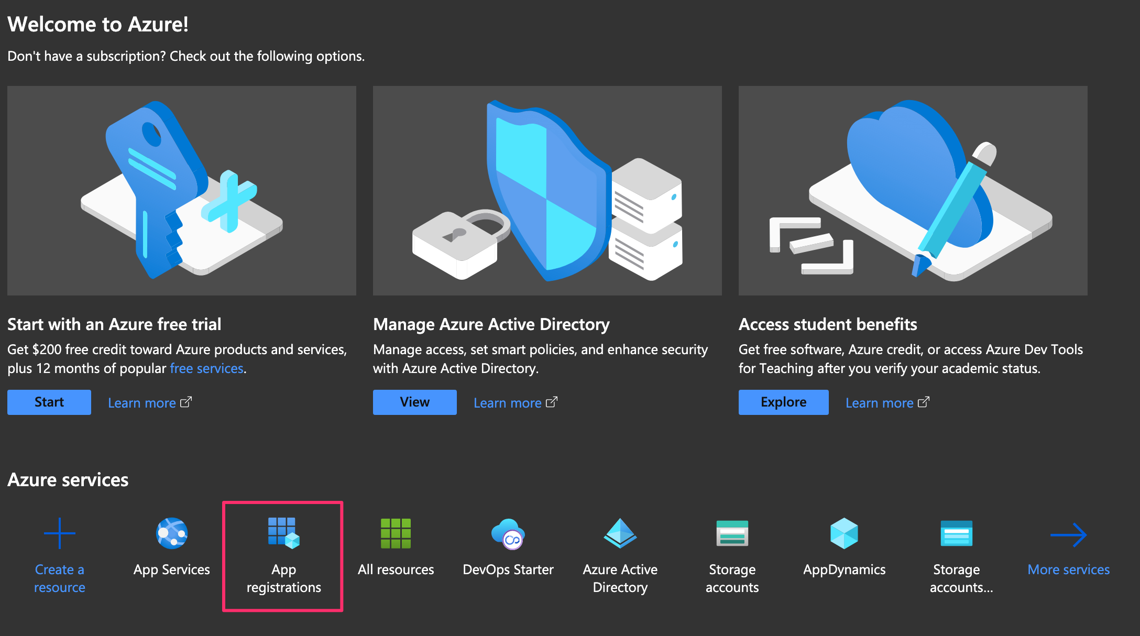Click Start to begin Azure free trial
This screenshot has height=636, width=1140.
pos(49,402)
